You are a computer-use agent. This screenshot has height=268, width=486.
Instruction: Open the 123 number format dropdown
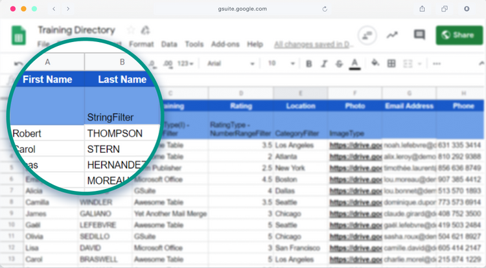(186, 63)
